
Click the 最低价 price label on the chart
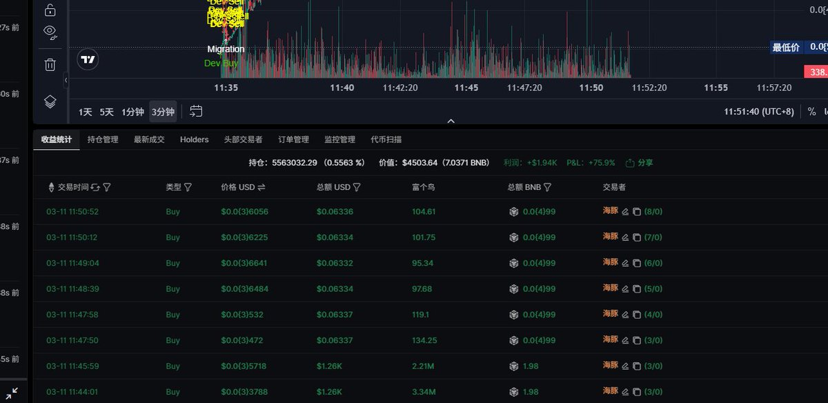click(x=786, y=47)
